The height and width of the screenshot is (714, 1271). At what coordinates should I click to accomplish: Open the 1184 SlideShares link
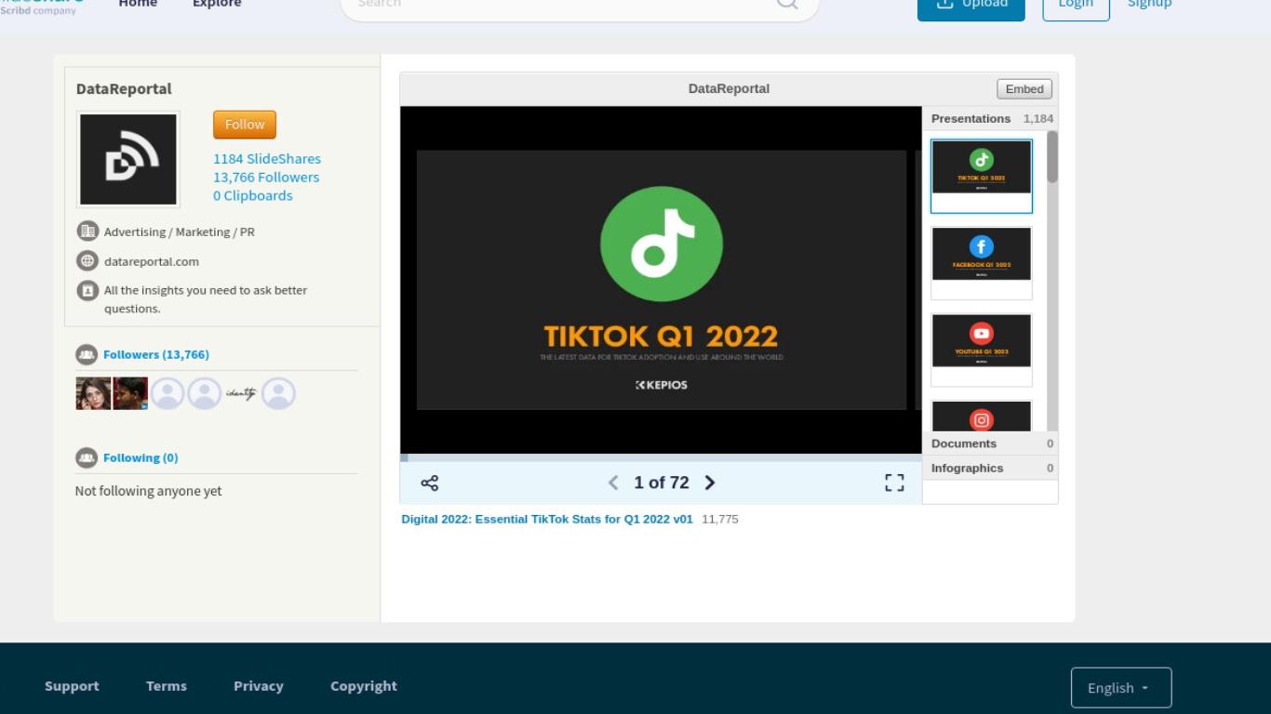[267, 159]
